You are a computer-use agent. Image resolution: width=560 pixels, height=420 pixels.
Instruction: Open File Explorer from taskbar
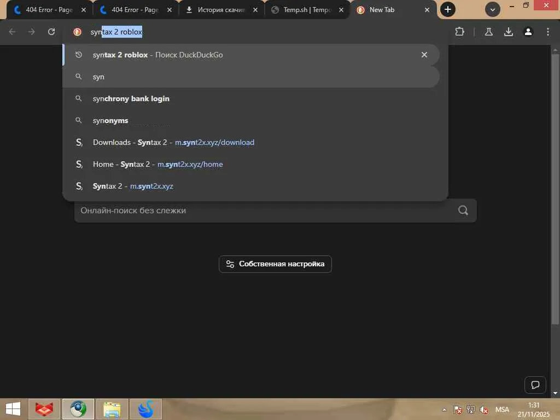pyautogui.click(x=112, y=409)
